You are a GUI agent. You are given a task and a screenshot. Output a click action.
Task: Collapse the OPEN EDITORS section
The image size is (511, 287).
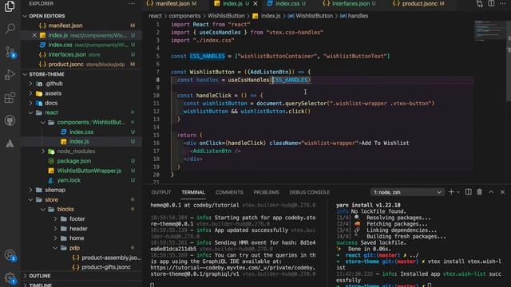coord(81,16)
